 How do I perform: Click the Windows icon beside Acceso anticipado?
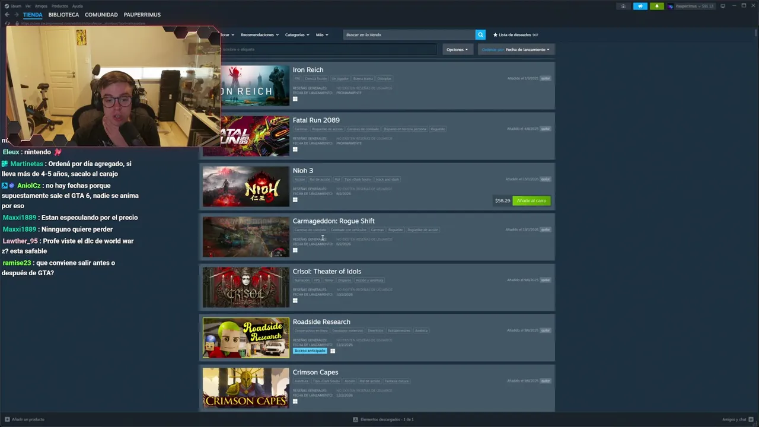333,351
